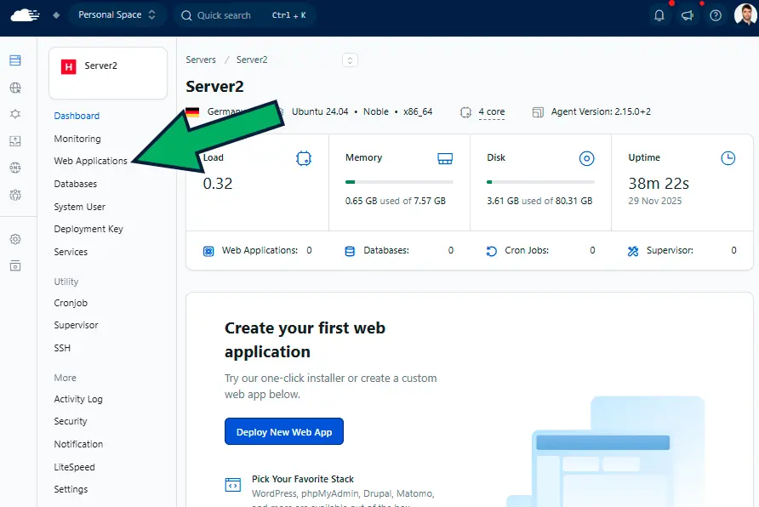This screenshot has height=507, width=759.
Task: Click the Cron Jobs icon in summary bar
Action: 492,250
